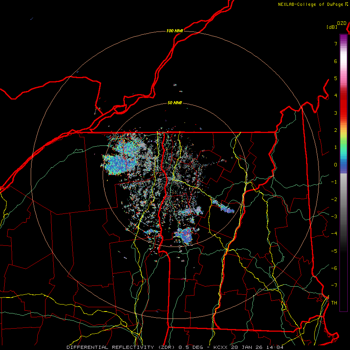The height and width of the screenshot is (350, 350).
Task: Click the KCXX radar site identifier
Action: click(221, 347)
